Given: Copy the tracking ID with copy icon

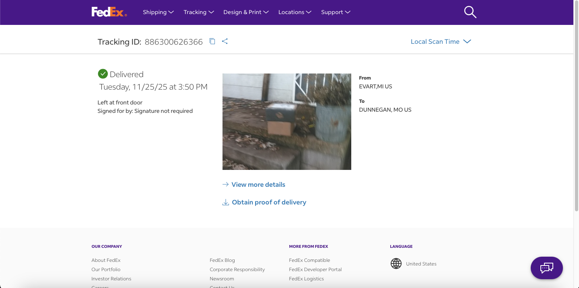Looking at the screenshot, I should (x=212, y=41).
